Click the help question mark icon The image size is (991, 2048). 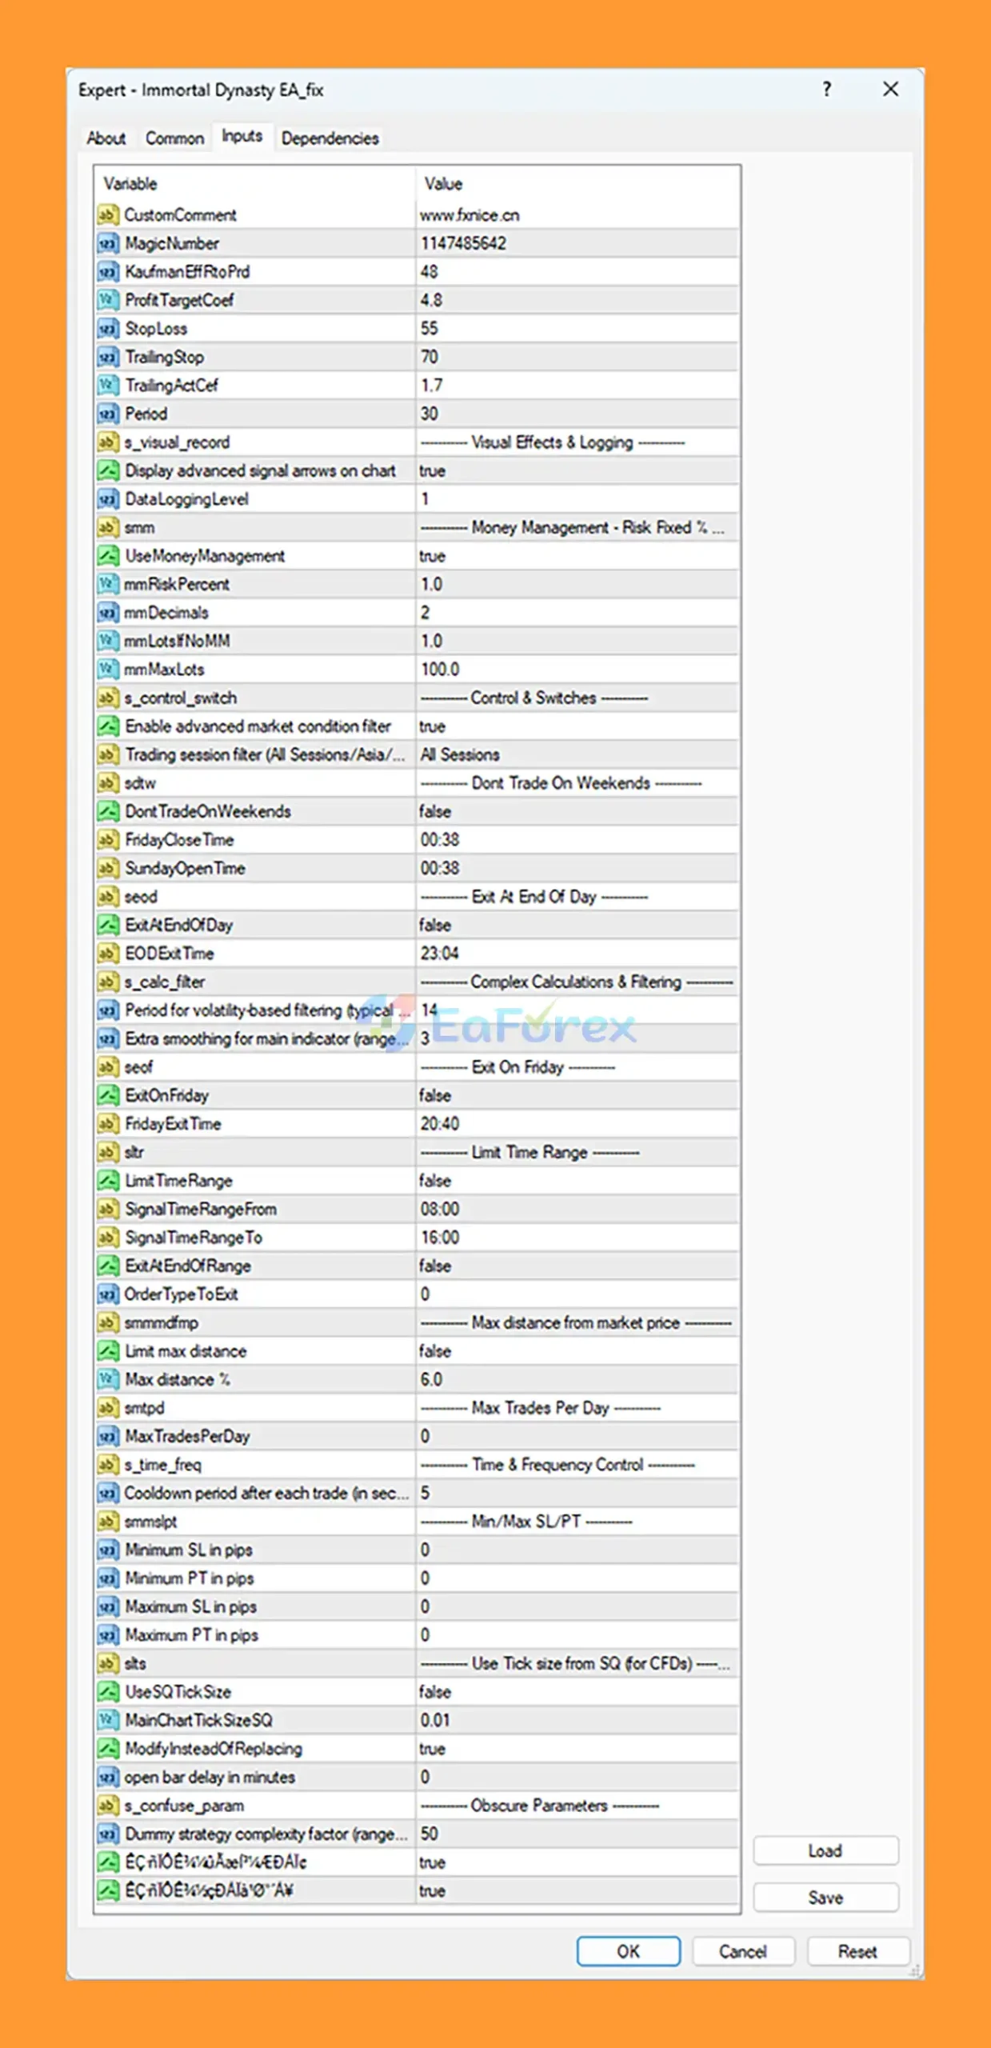(x=827, y=90)
